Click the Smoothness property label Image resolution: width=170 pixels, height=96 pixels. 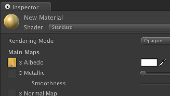pos(49,83)
